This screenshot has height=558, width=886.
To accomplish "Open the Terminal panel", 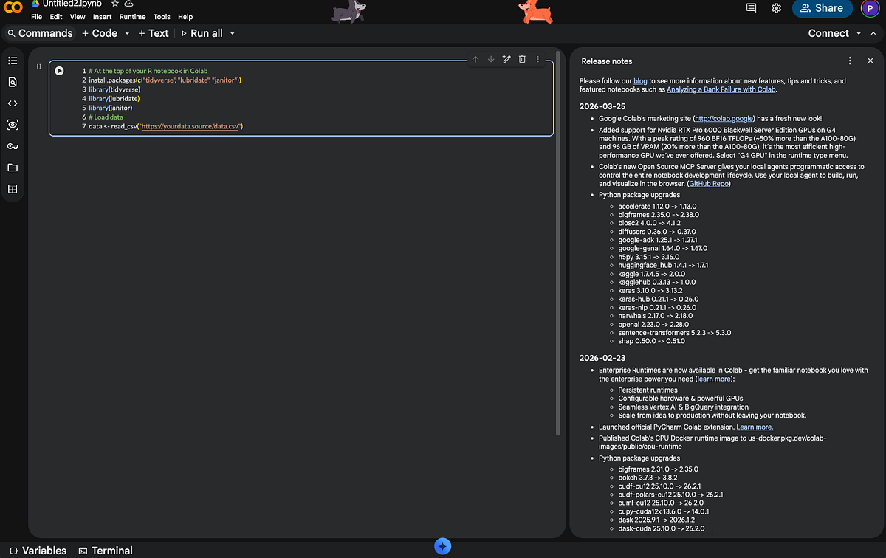I will pos(106,551).
